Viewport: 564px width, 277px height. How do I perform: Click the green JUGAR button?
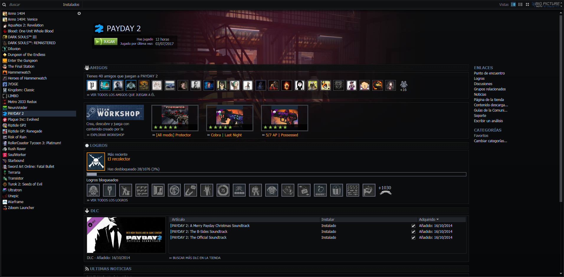click(x=106, y=42)
